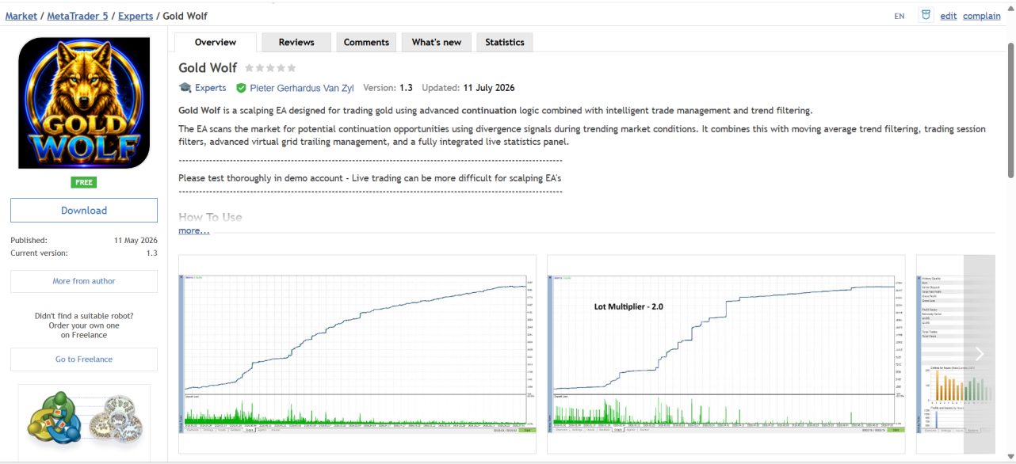Click the Gold Wolf product logo image
1016x464 pixels.
coord(84,103)
